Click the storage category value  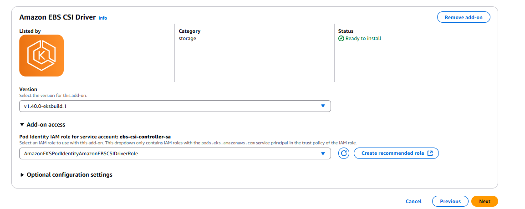188,39
